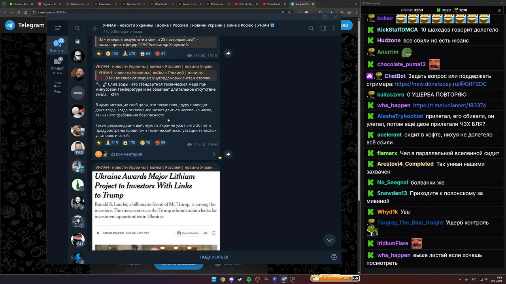Show hidden system tray icons

point(460,279)
